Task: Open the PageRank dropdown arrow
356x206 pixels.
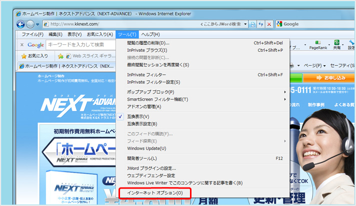Action: 329,44
